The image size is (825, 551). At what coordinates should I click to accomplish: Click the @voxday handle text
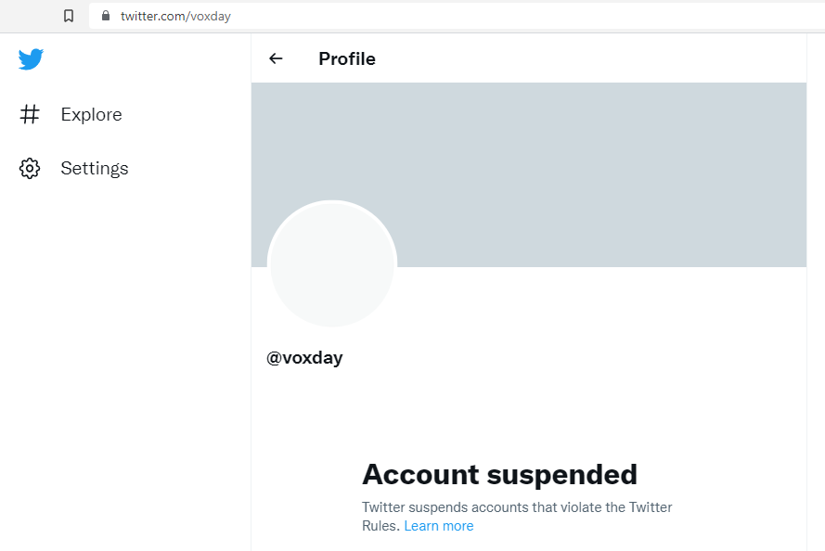[x=304, y=357]
